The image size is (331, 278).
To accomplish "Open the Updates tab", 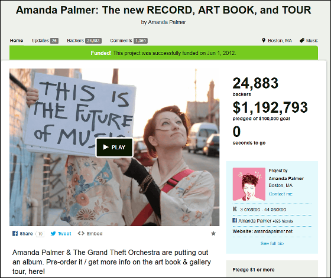I will (45, 41).
